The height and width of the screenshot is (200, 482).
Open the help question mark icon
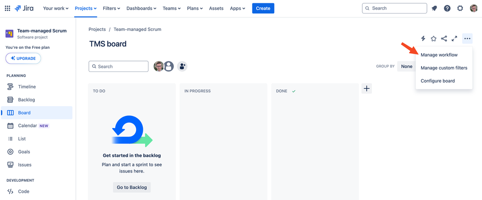[447, 8]
